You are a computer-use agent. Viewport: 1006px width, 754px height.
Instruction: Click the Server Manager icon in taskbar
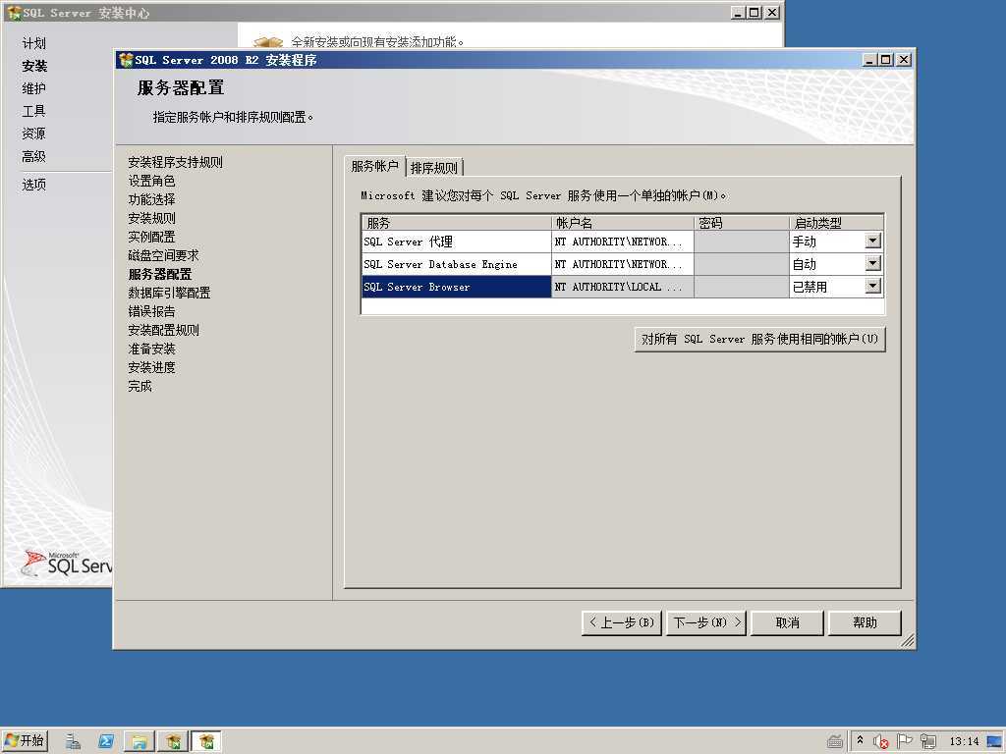(x=73, y=741)
